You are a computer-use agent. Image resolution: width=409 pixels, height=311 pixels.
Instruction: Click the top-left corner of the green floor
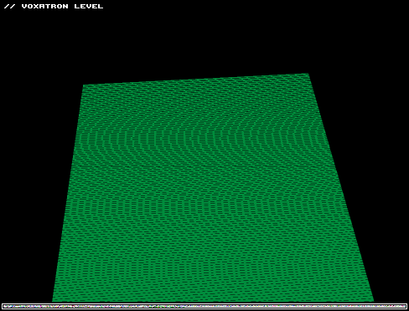84,86
